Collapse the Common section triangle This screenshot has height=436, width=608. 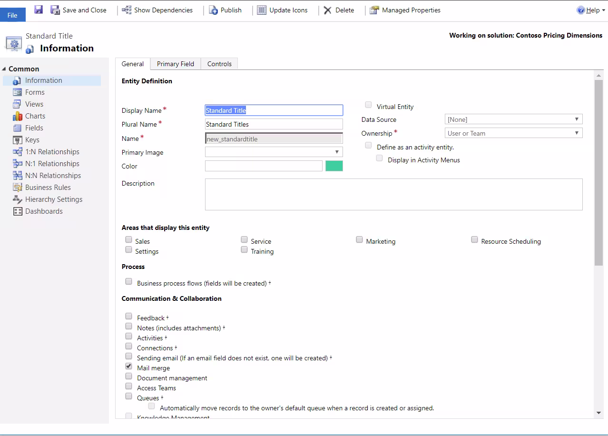coord(4,69)
